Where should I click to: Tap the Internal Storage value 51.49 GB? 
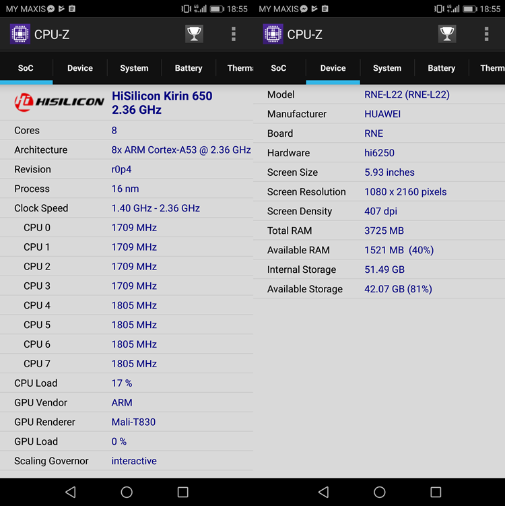[384, 270]
